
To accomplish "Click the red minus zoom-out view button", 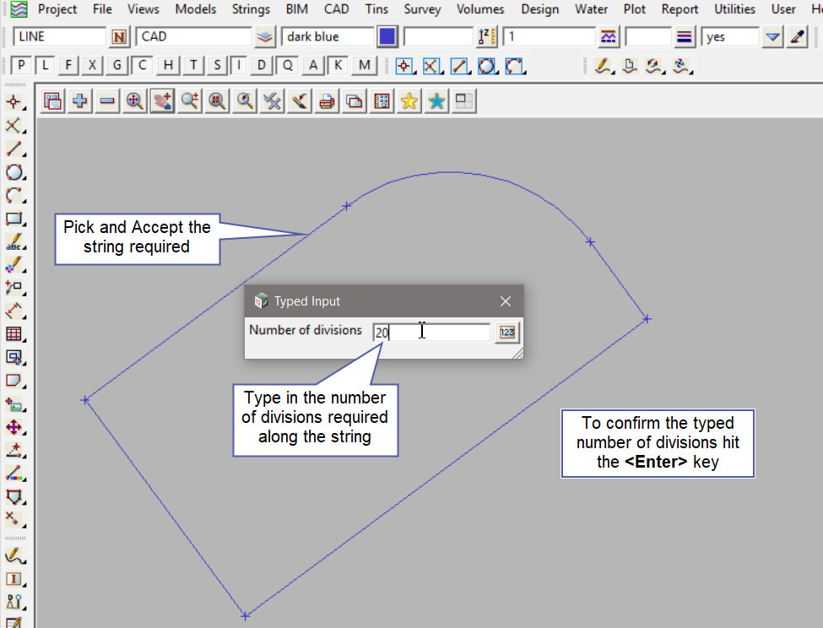I will click(x=107, y=101).
